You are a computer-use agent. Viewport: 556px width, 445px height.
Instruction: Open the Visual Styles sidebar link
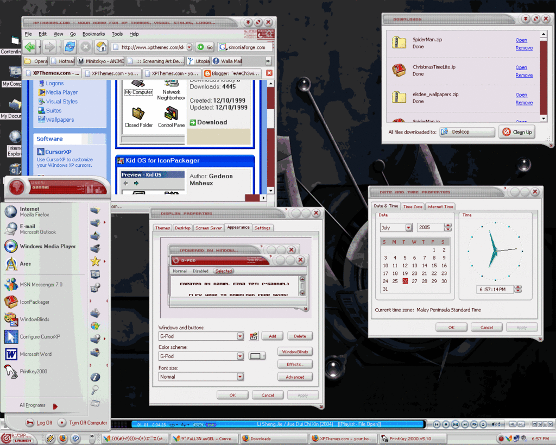[62, 102]
